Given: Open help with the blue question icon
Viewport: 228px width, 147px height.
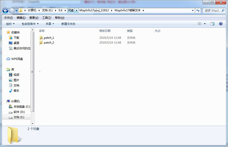Looking at the screenshot, I should point(221,24).
